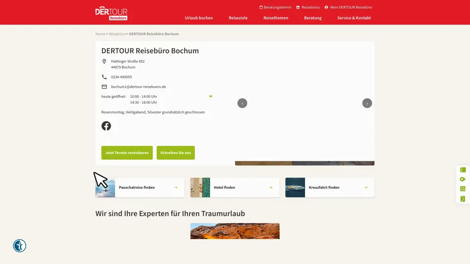
Task: Click the calendar icon beside Beratungstermin
Action: [x=261, y=7]
